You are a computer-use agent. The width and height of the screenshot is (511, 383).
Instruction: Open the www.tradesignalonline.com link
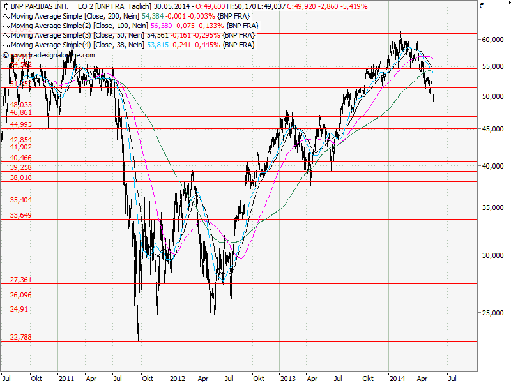(52, 55)
